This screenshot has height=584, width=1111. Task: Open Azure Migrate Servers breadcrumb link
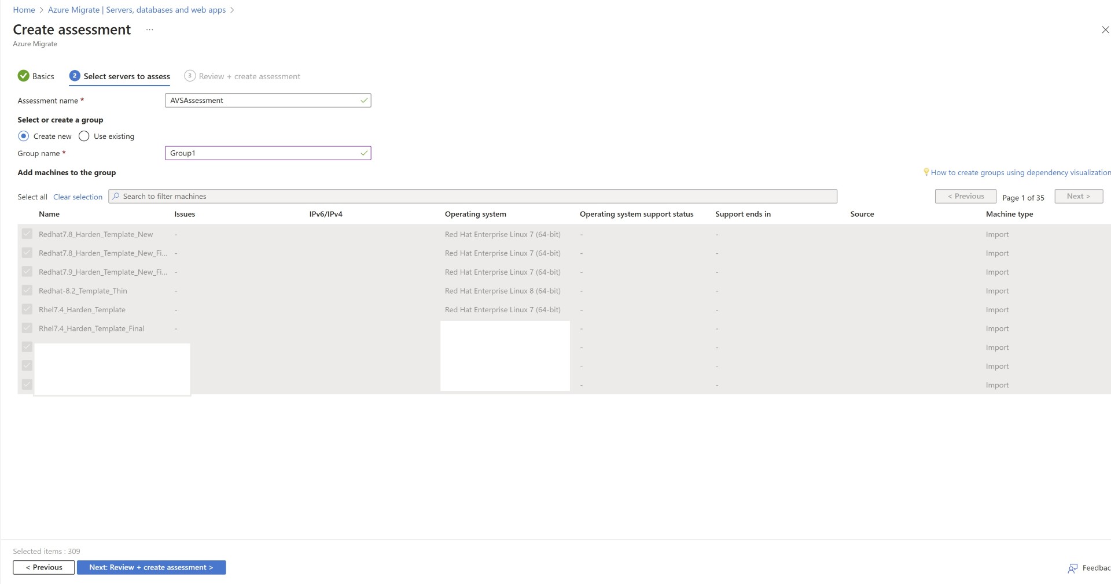point(137,10)
